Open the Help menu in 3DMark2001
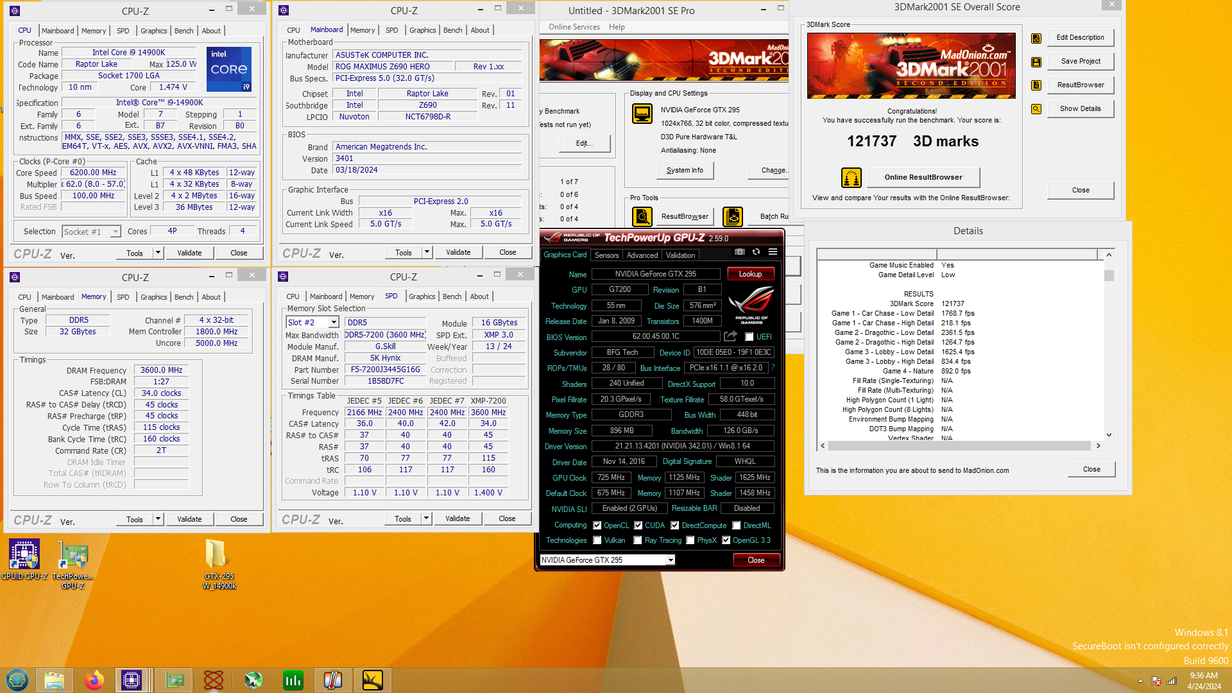Screen dimensions: 1232x693 pyautogui.click(x=617, y=27)
